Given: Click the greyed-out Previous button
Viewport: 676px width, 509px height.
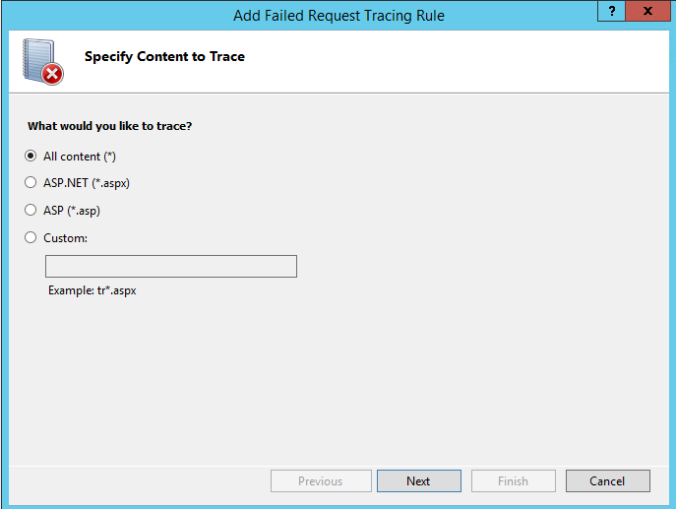Looking at the screenshot, I should (321, 481).
